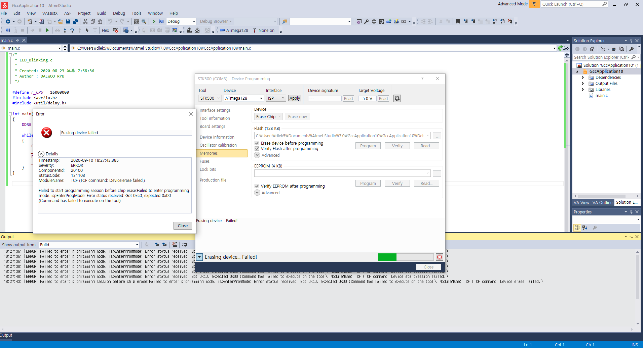This screenshot has width=643, height=348.
Task: Open the Device dropdown showing ATmega128
Action: pyautogui.click(x=243, y=98)
